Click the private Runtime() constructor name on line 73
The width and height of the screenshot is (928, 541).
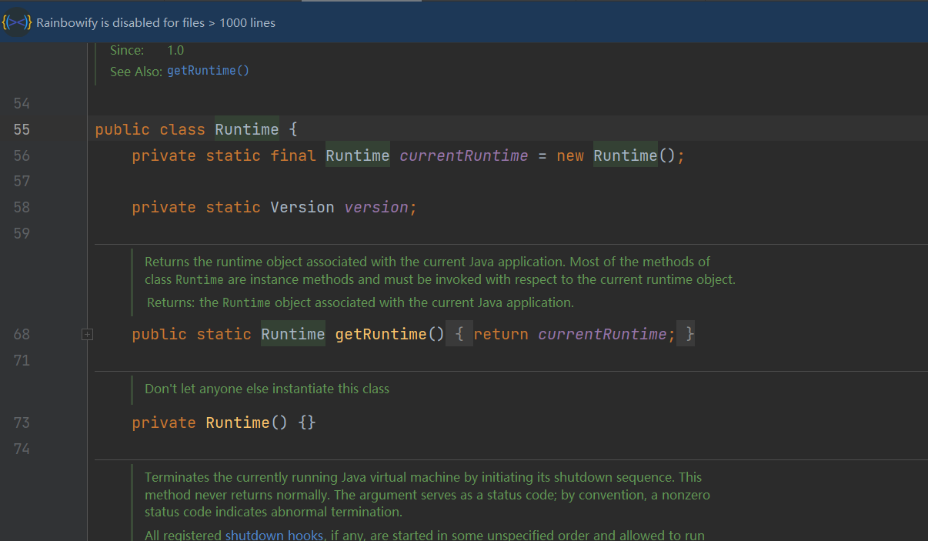(x=238, y=422)
